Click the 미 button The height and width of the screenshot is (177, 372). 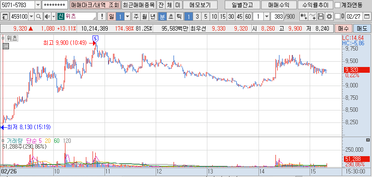point(178,5)
